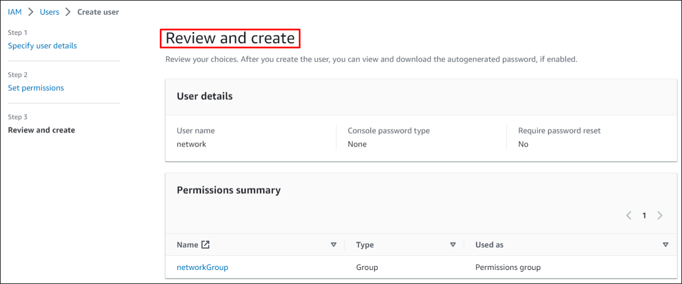The height and width of the screenshot is (284, 682).
Task: Click the chevron before Create user breadcrumb
Action: (68, 12)
